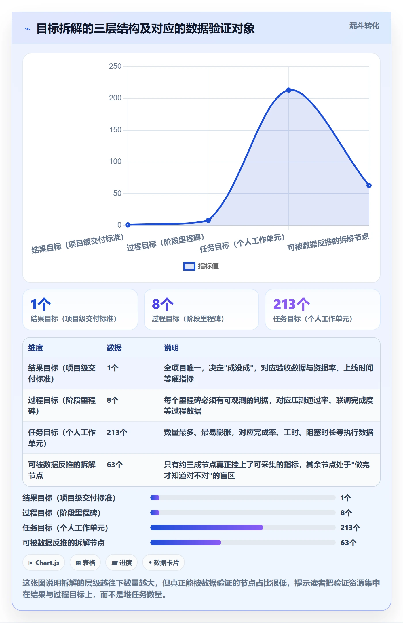Click the x-axis label 任务目标（个人工作单元）
403x623 pixels.
click(242, 243)
